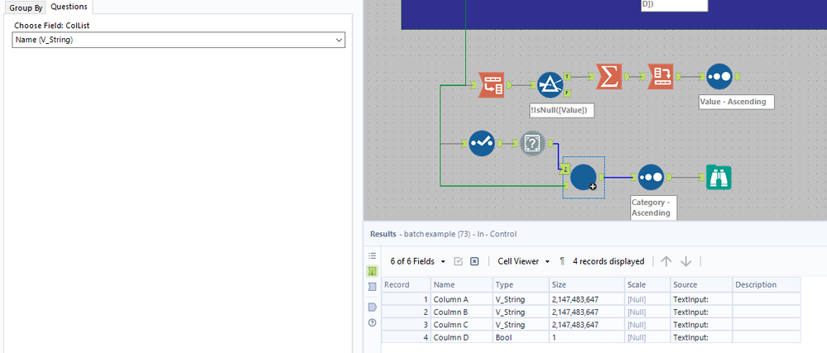Click the Browse tool binoculars icon
This screenshot has width=827, height=353.
(719, 178)
